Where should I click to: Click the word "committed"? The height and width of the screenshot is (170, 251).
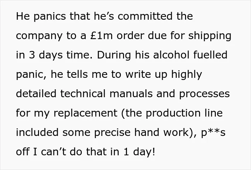[x=145, y=16]
